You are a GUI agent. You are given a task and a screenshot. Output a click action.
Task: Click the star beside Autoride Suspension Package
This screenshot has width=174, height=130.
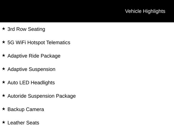(x=4, y=96)
